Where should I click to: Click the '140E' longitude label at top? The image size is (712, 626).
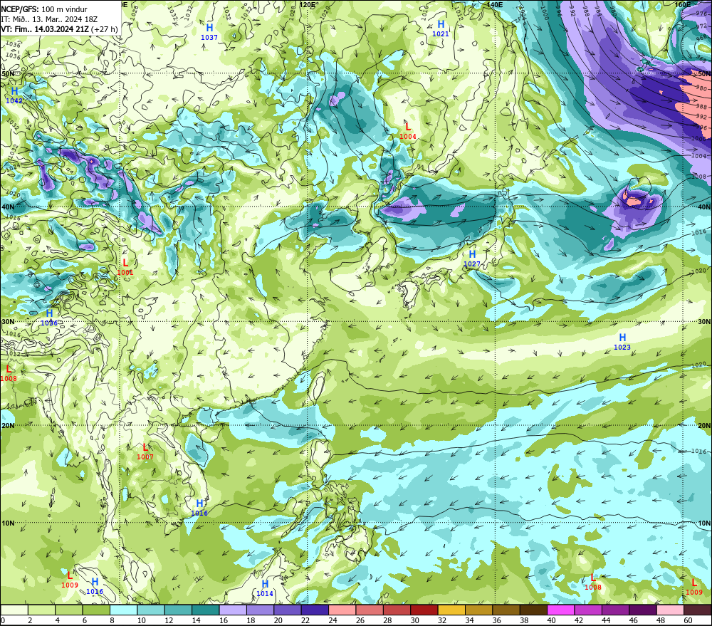[x=495, y=4]
